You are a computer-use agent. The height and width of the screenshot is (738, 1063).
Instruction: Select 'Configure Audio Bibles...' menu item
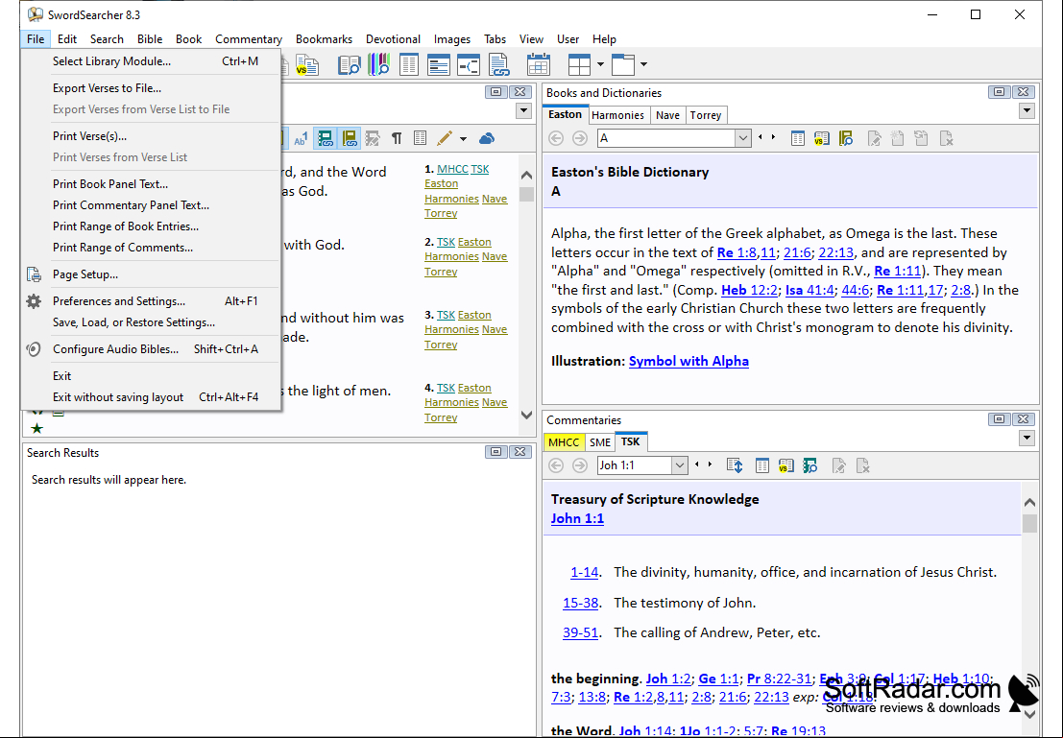(x=151, y=349)
